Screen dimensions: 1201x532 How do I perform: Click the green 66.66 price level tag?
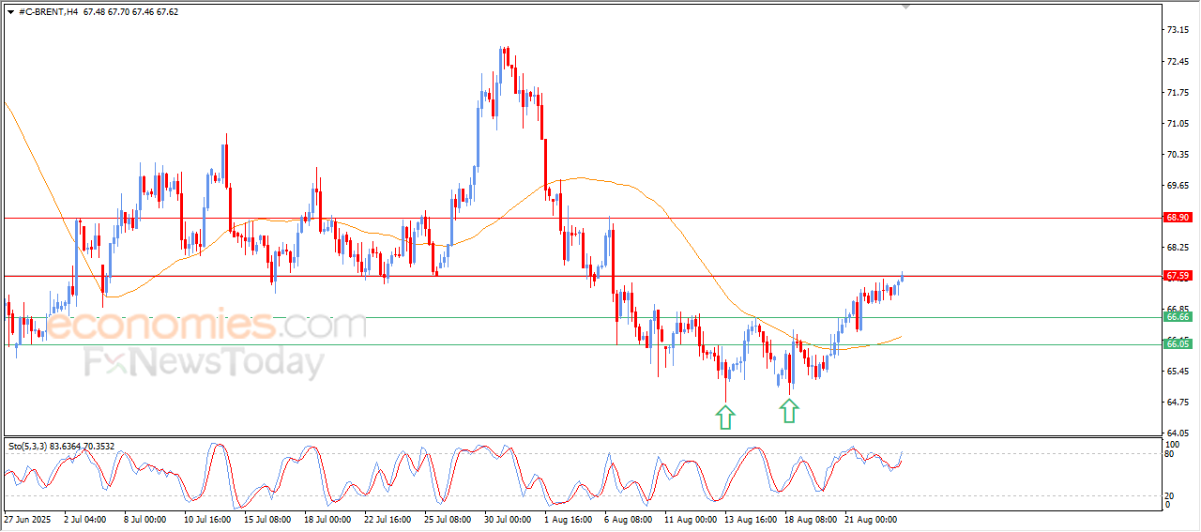click(x=1177, y=317)
